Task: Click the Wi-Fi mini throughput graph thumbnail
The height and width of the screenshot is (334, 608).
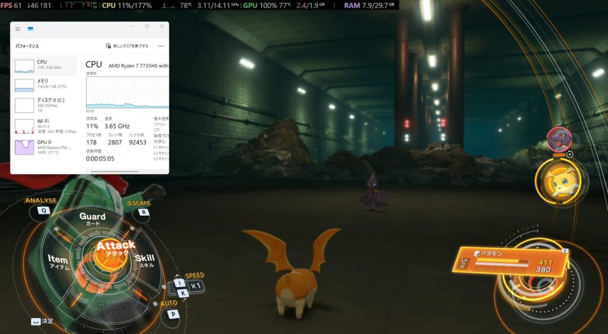Action: 24,127
